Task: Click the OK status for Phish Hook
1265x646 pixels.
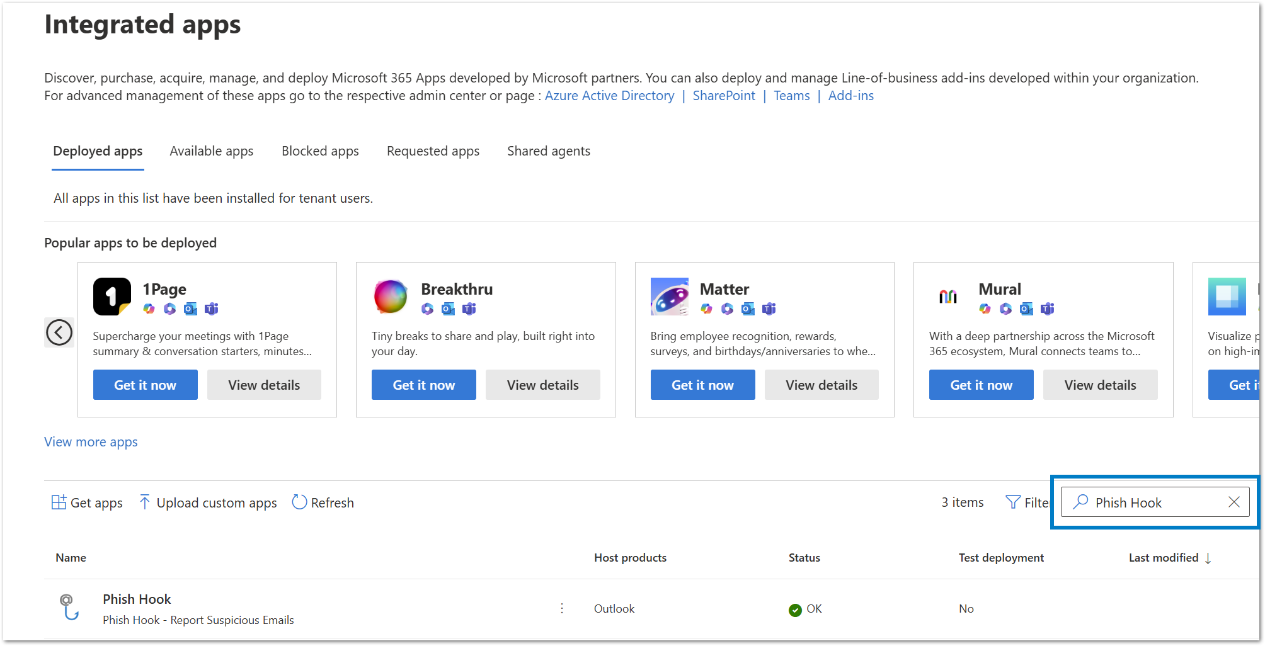Action: tap(805, 609)
